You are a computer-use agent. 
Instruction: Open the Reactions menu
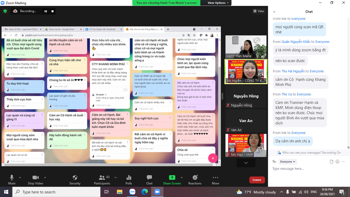click(195, 178)
